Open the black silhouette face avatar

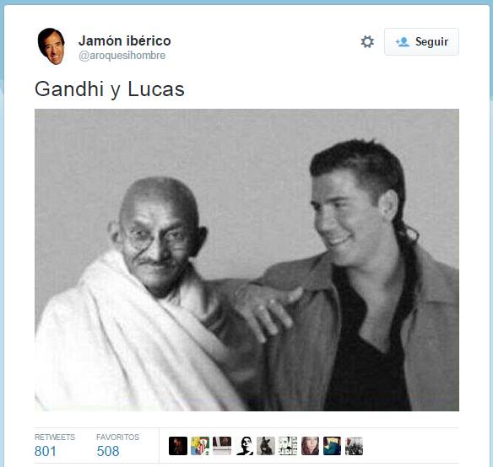[244, 446]
